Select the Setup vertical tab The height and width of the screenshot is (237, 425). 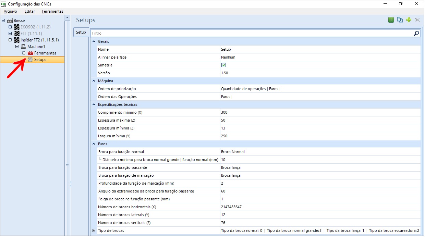tap(81, 32)
